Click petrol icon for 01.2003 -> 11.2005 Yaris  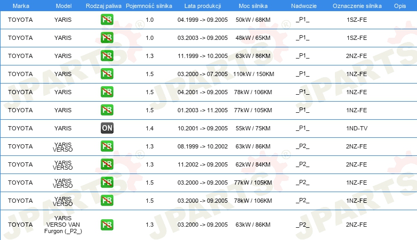click(x=107, y=110)
